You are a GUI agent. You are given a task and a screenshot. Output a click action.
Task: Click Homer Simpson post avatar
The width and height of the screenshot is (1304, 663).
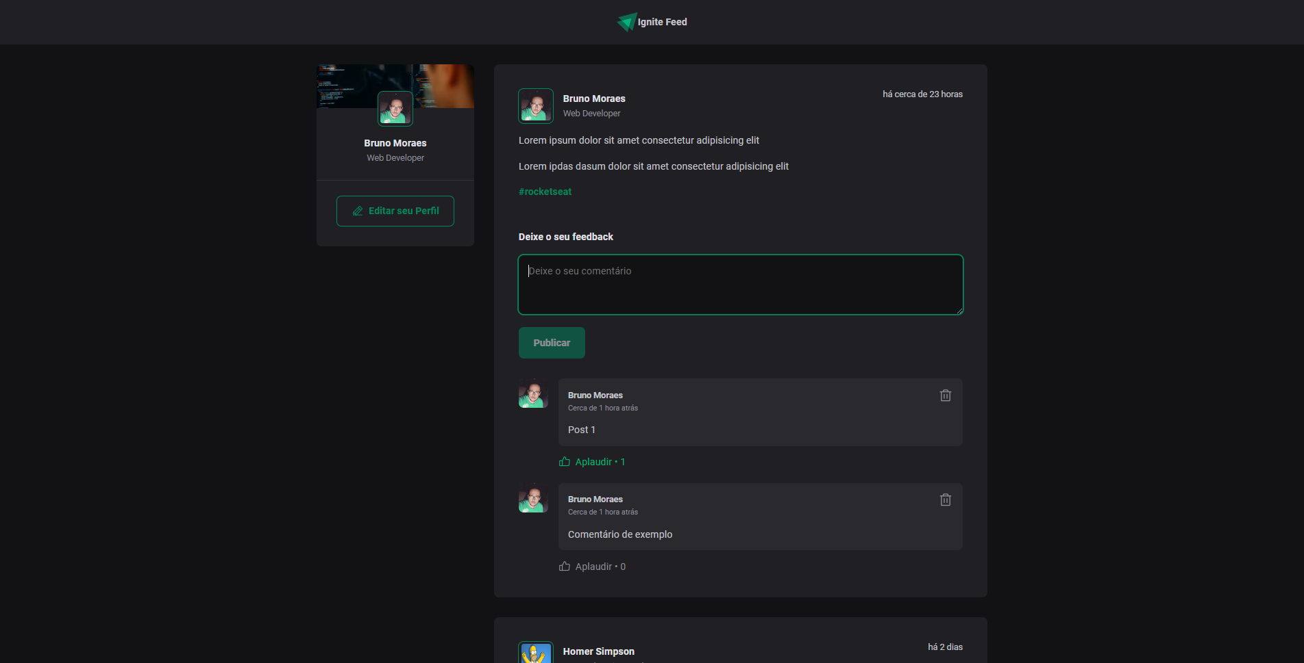pos(536,653)
